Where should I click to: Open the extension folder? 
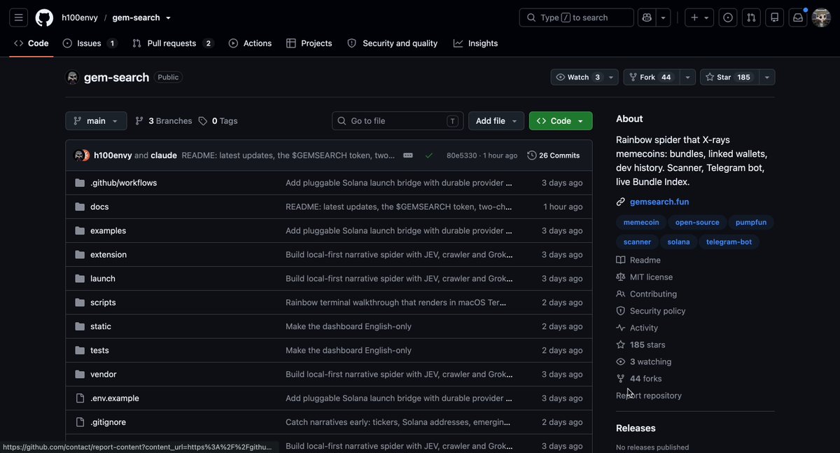pos(108,255)
